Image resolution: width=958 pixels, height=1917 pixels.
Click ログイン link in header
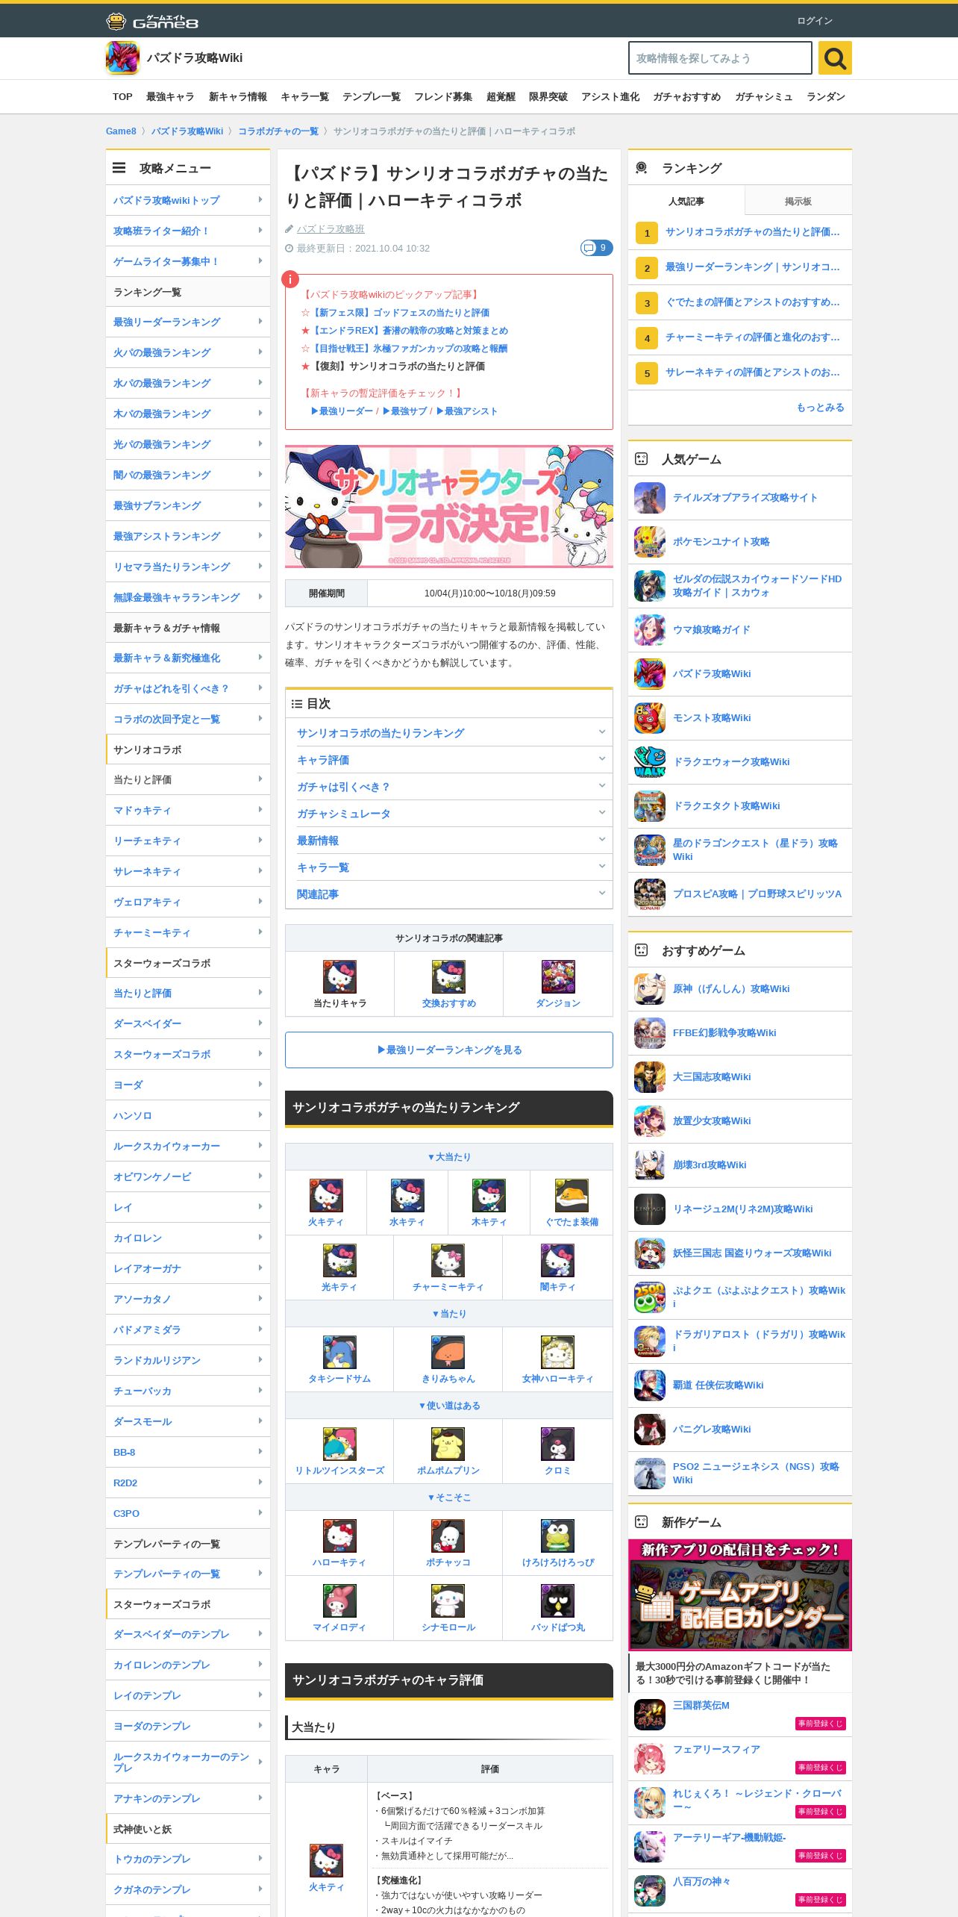(x=815, y=21)
